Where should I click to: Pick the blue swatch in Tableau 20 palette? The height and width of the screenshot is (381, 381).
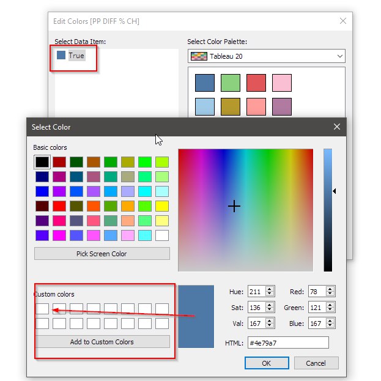(x=205, y=83)
